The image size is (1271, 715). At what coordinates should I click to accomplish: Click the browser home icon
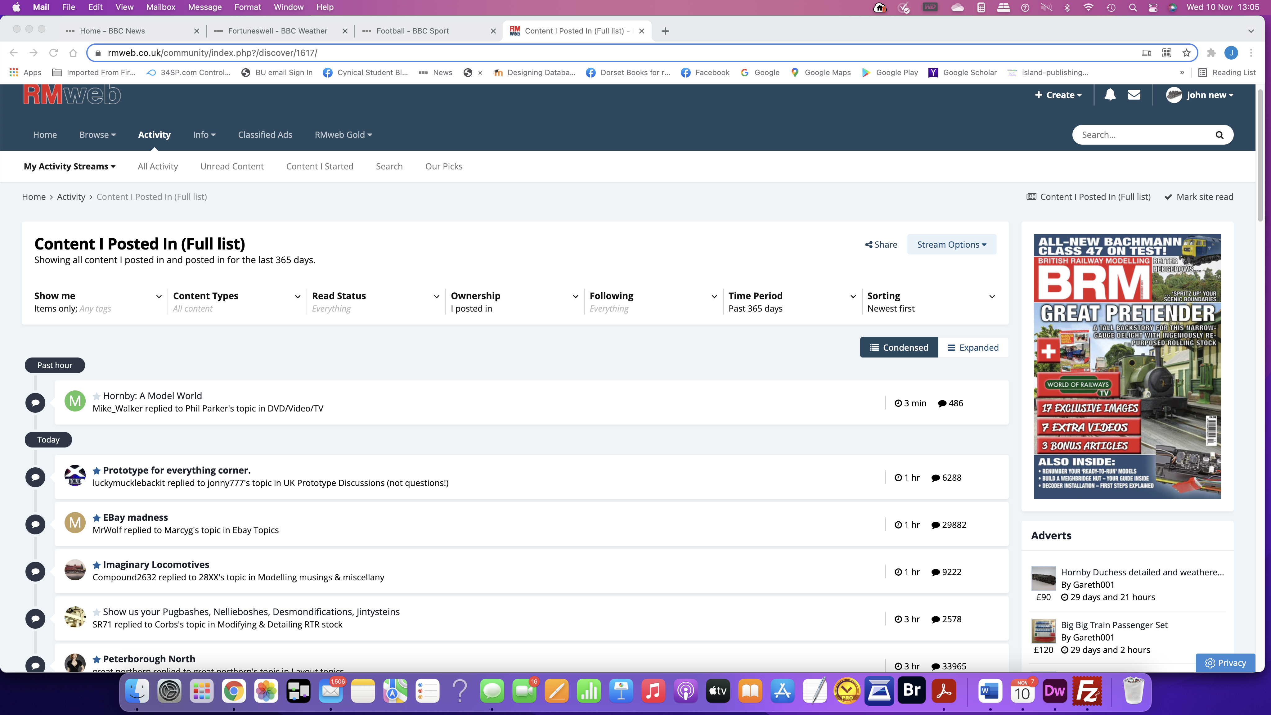click(73, 53)
